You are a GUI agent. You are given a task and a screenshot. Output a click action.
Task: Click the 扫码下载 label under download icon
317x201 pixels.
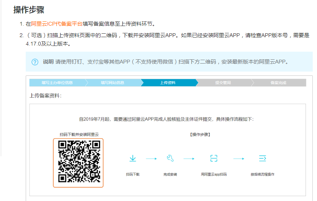tap(133, 174)
